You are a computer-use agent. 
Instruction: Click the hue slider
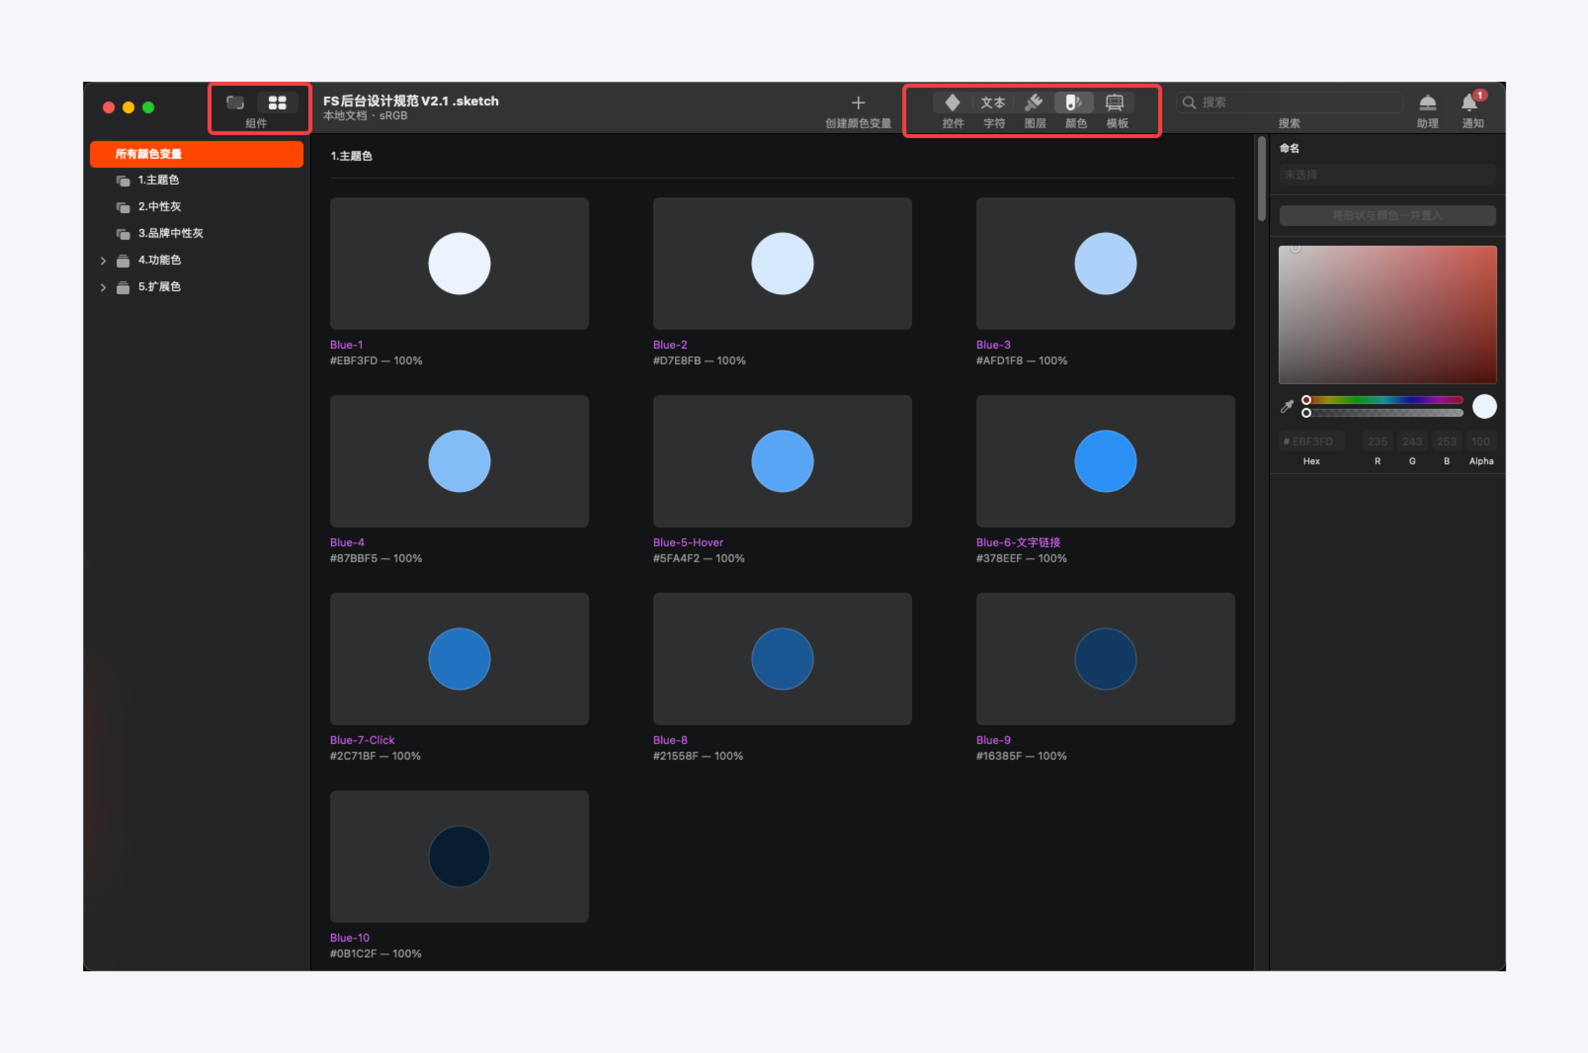[1384, 400]
